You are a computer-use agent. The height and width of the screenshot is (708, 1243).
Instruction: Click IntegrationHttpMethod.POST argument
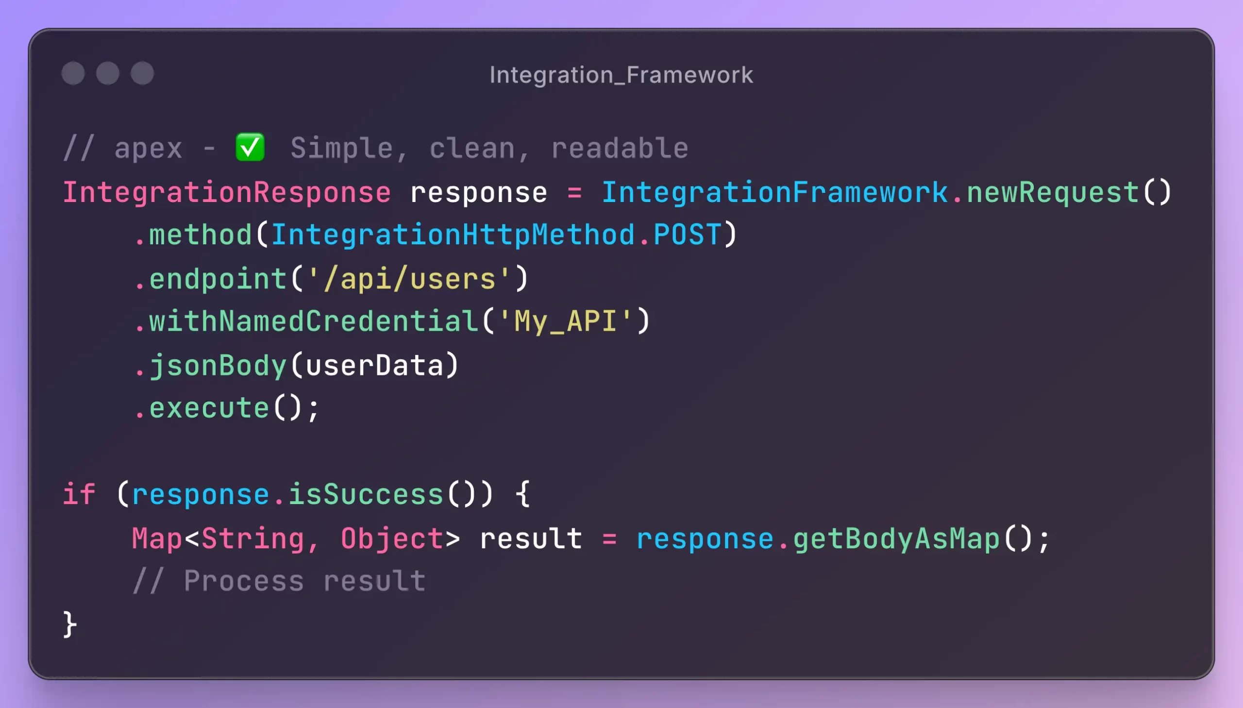tap(496, 236)
